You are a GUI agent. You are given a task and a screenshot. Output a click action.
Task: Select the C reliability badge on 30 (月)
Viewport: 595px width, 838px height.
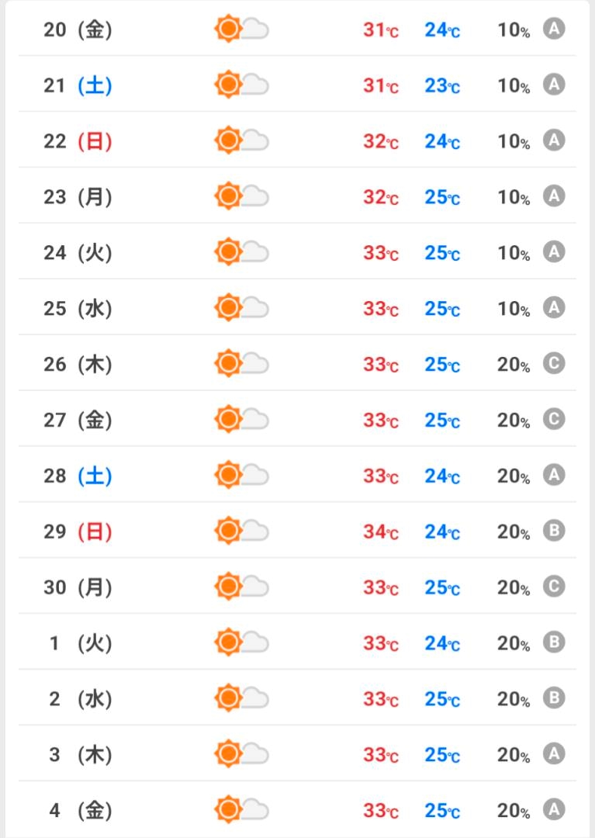pyautogui.click(x=553, y=587)
